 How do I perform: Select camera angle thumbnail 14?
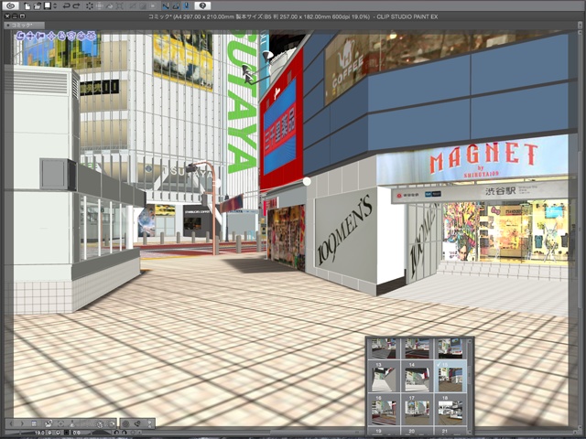(x=417, y=376)
